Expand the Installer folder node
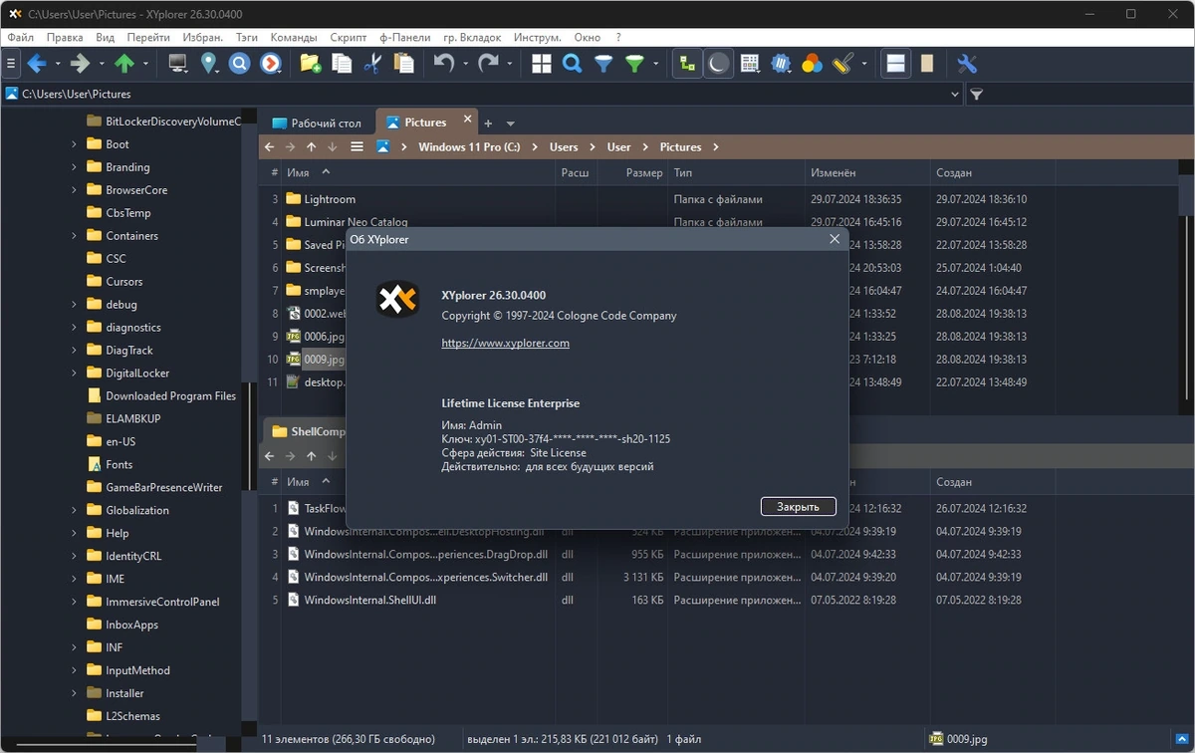This screenshot has height=753, width=1195. coord(75,693)
